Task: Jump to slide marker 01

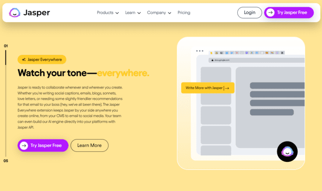Action: tap(6, 46)
